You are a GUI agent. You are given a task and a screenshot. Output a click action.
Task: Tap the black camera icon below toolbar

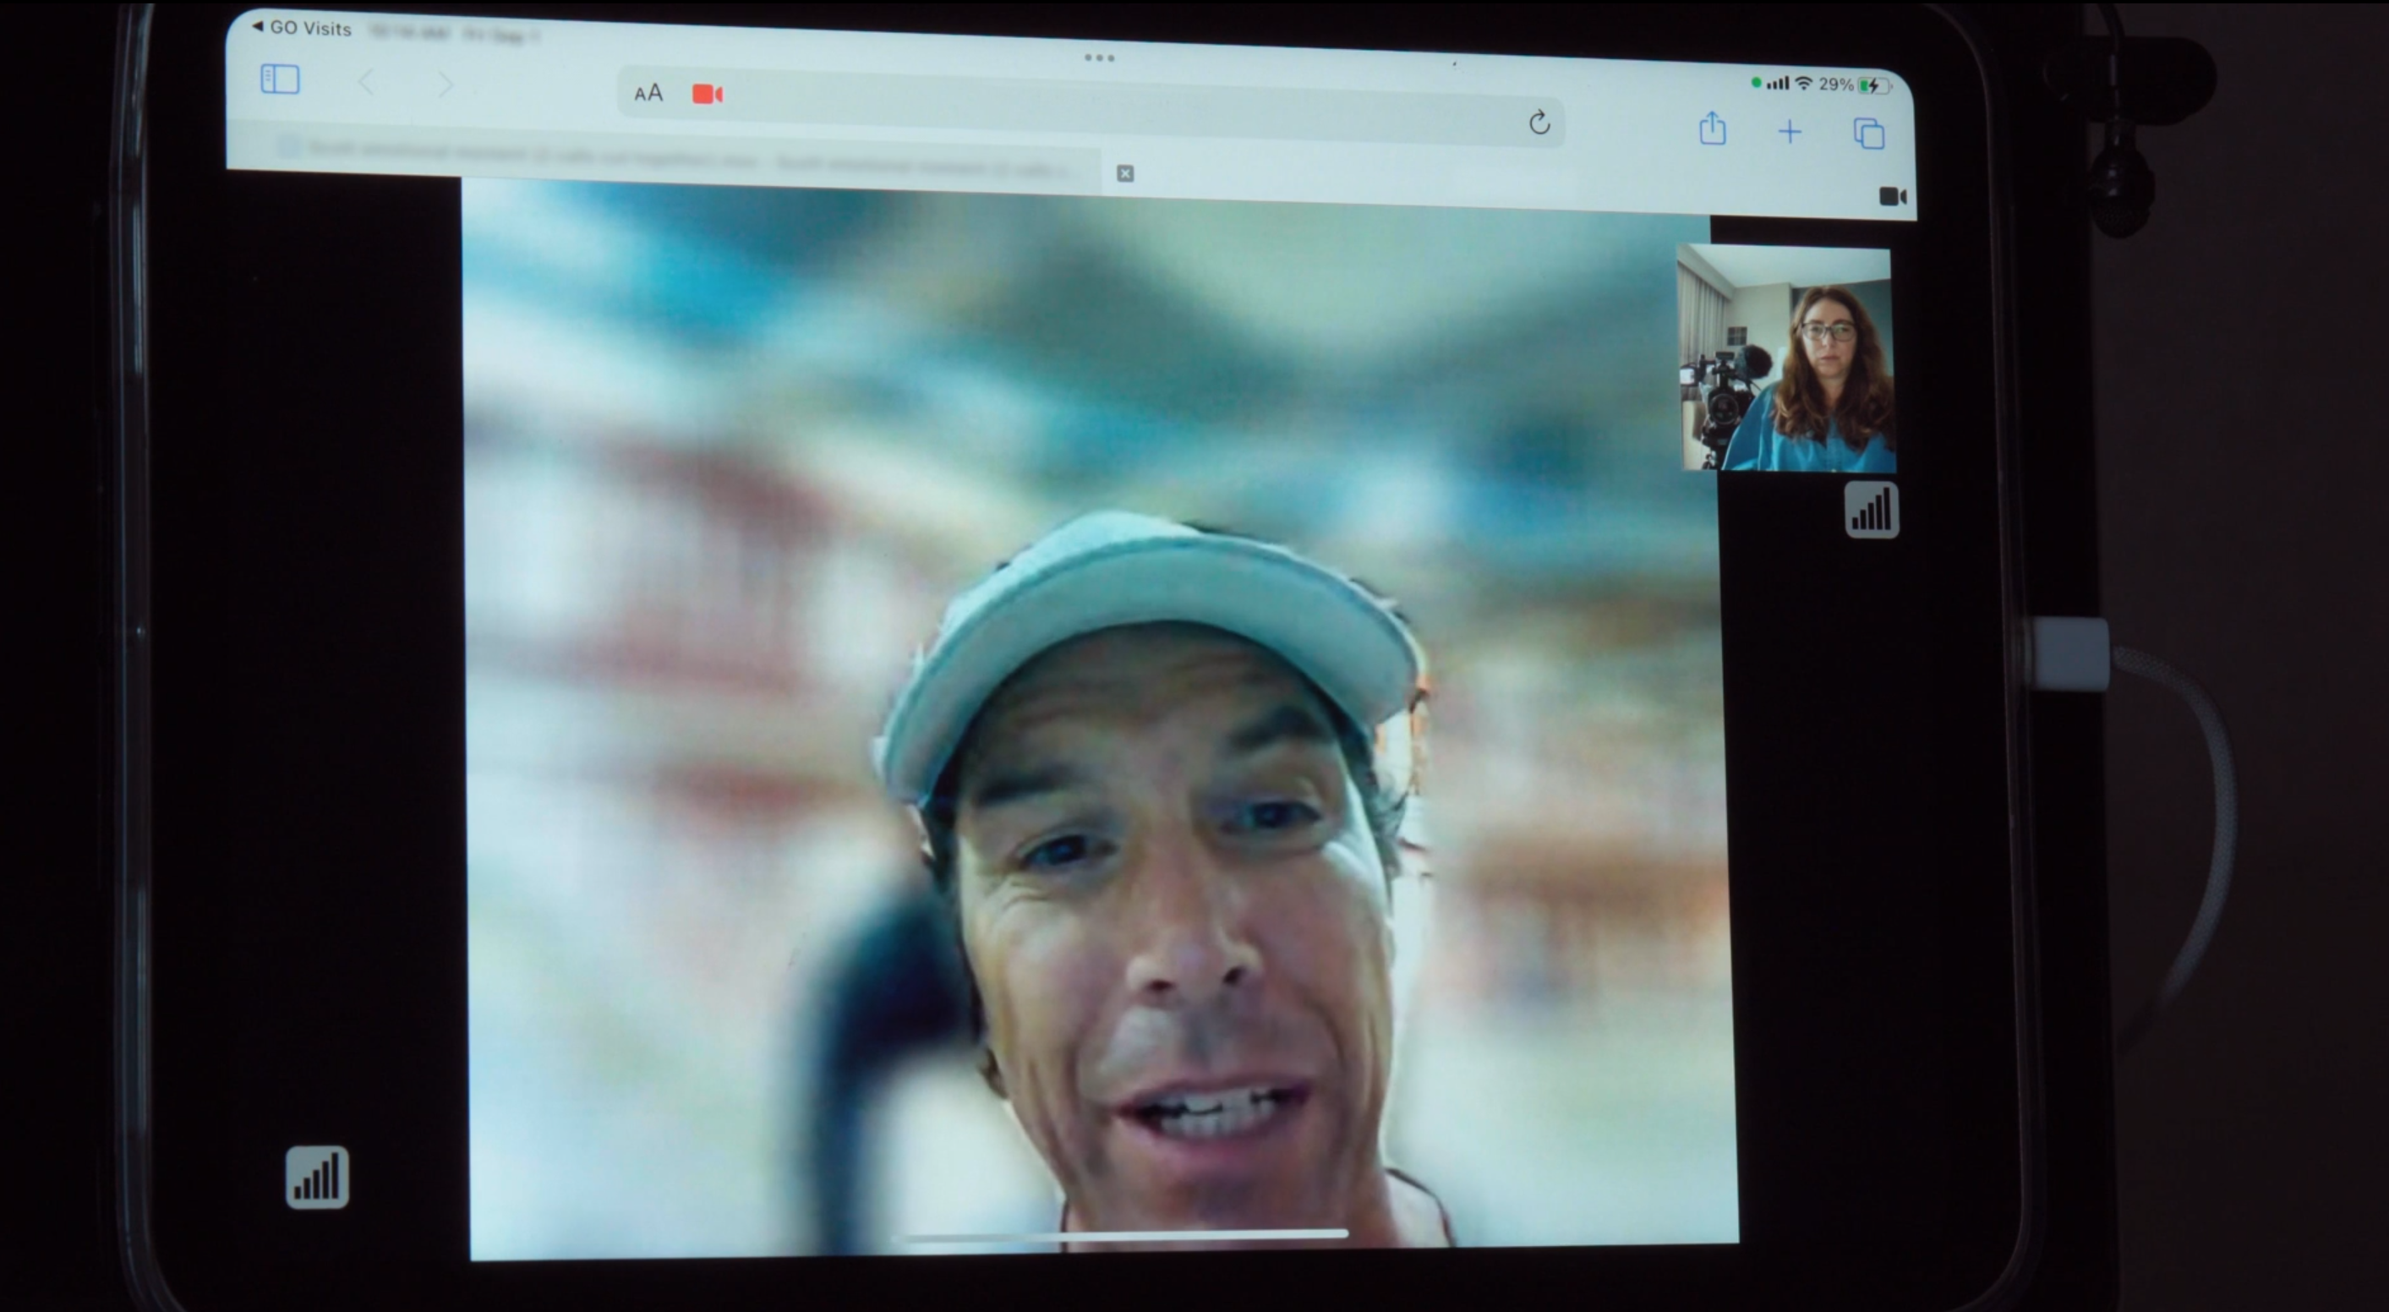click(x=1892, y=197)
